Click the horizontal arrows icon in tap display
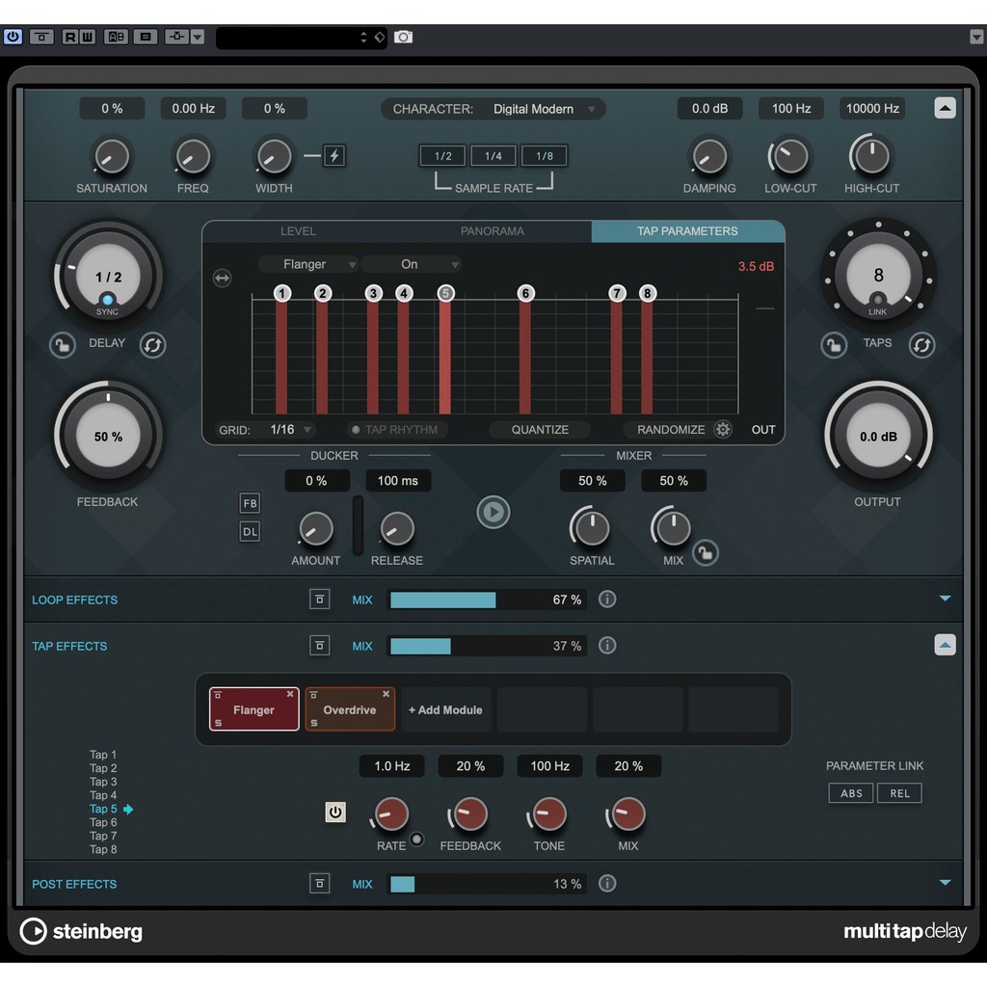The image size is (987, 987). click(x=223, y=279)
